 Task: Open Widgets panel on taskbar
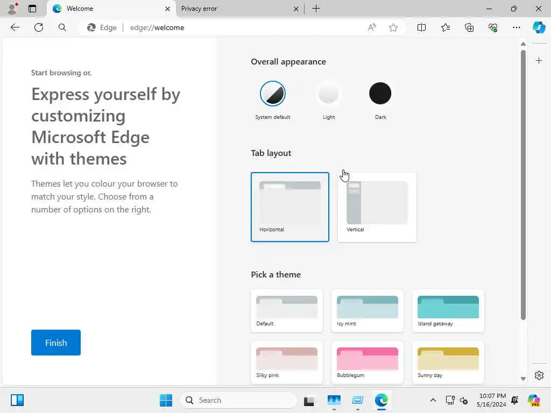point(17,400)
